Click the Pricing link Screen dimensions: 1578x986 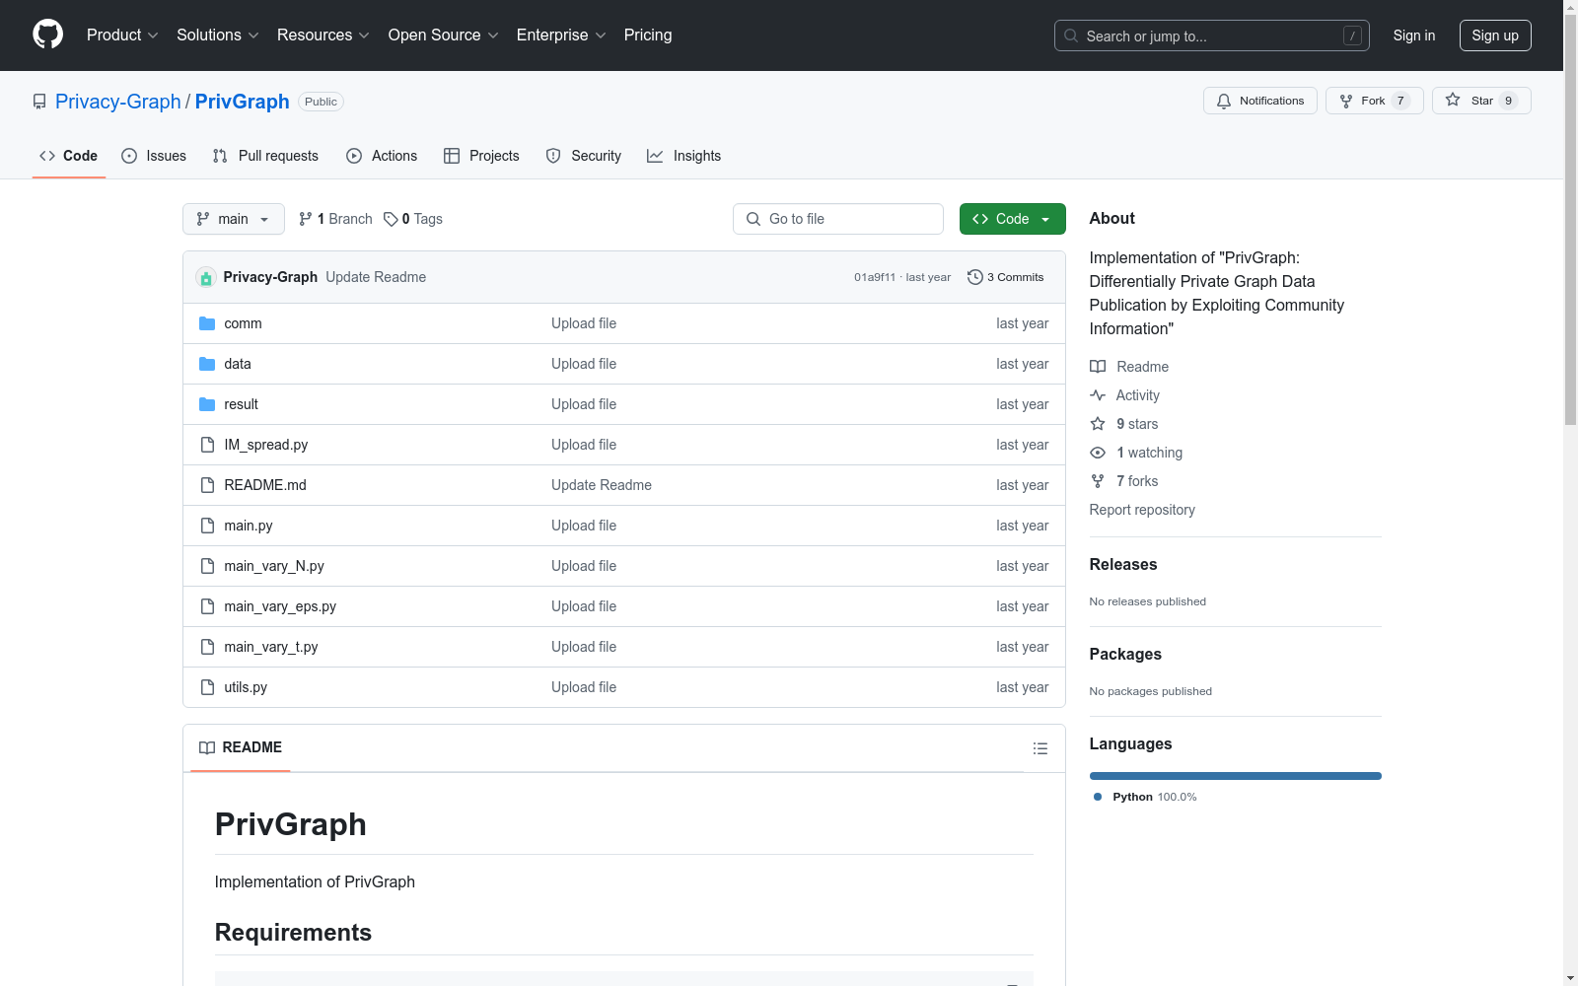coord(648,35)
